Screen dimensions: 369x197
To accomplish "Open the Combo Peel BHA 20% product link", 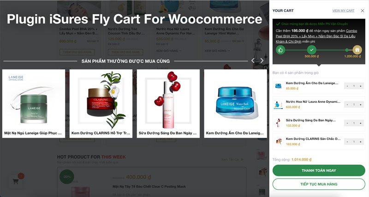I will point(315,36).
